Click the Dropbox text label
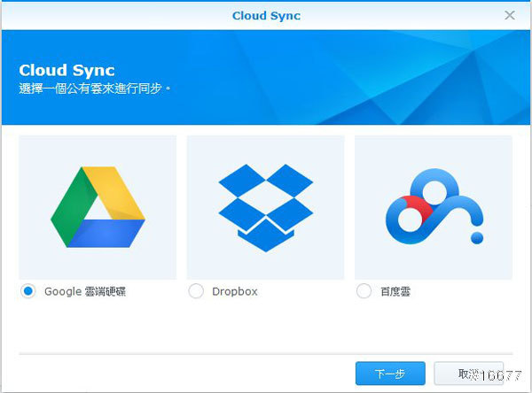Image resolution: width=532 pixels, height=393 pixels. [235, 291]
